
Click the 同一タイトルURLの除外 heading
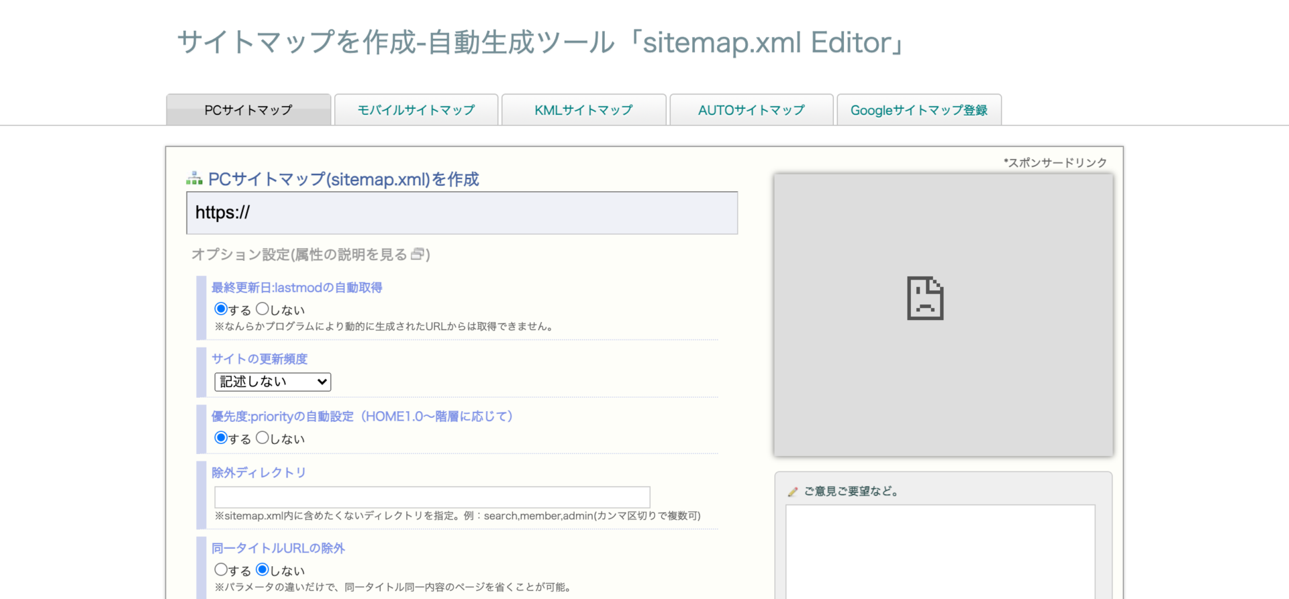pos(278,548)
